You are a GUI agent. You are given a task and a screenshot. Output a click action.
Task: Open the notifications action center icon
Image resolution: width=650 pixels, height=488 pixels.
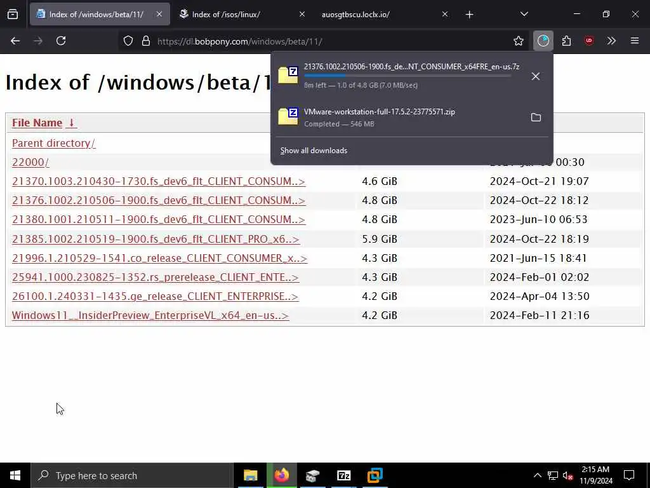pos(629,475)
